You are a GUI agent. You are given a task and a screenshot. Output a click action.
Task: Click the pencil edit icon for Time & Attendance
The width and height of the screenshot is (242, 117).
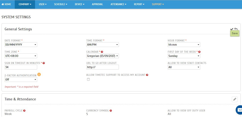click(235, 99)
